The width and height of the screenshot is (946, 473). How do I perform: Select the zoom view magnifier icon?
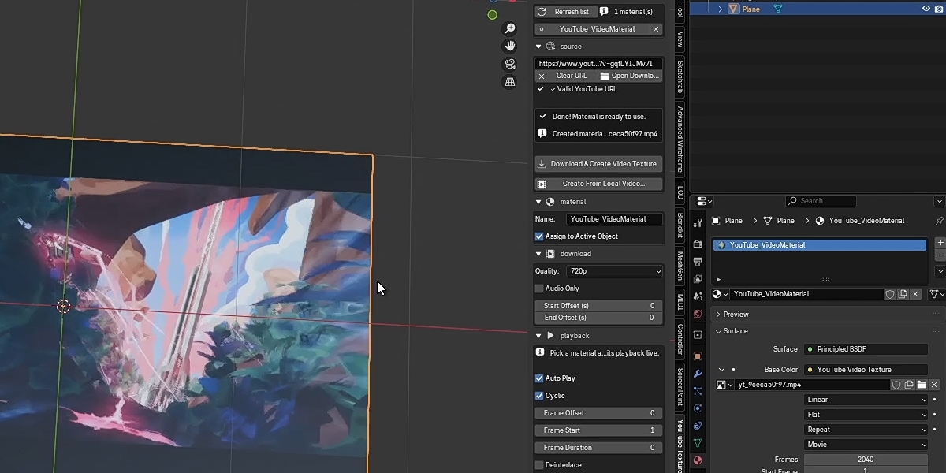tap(510, 28)
